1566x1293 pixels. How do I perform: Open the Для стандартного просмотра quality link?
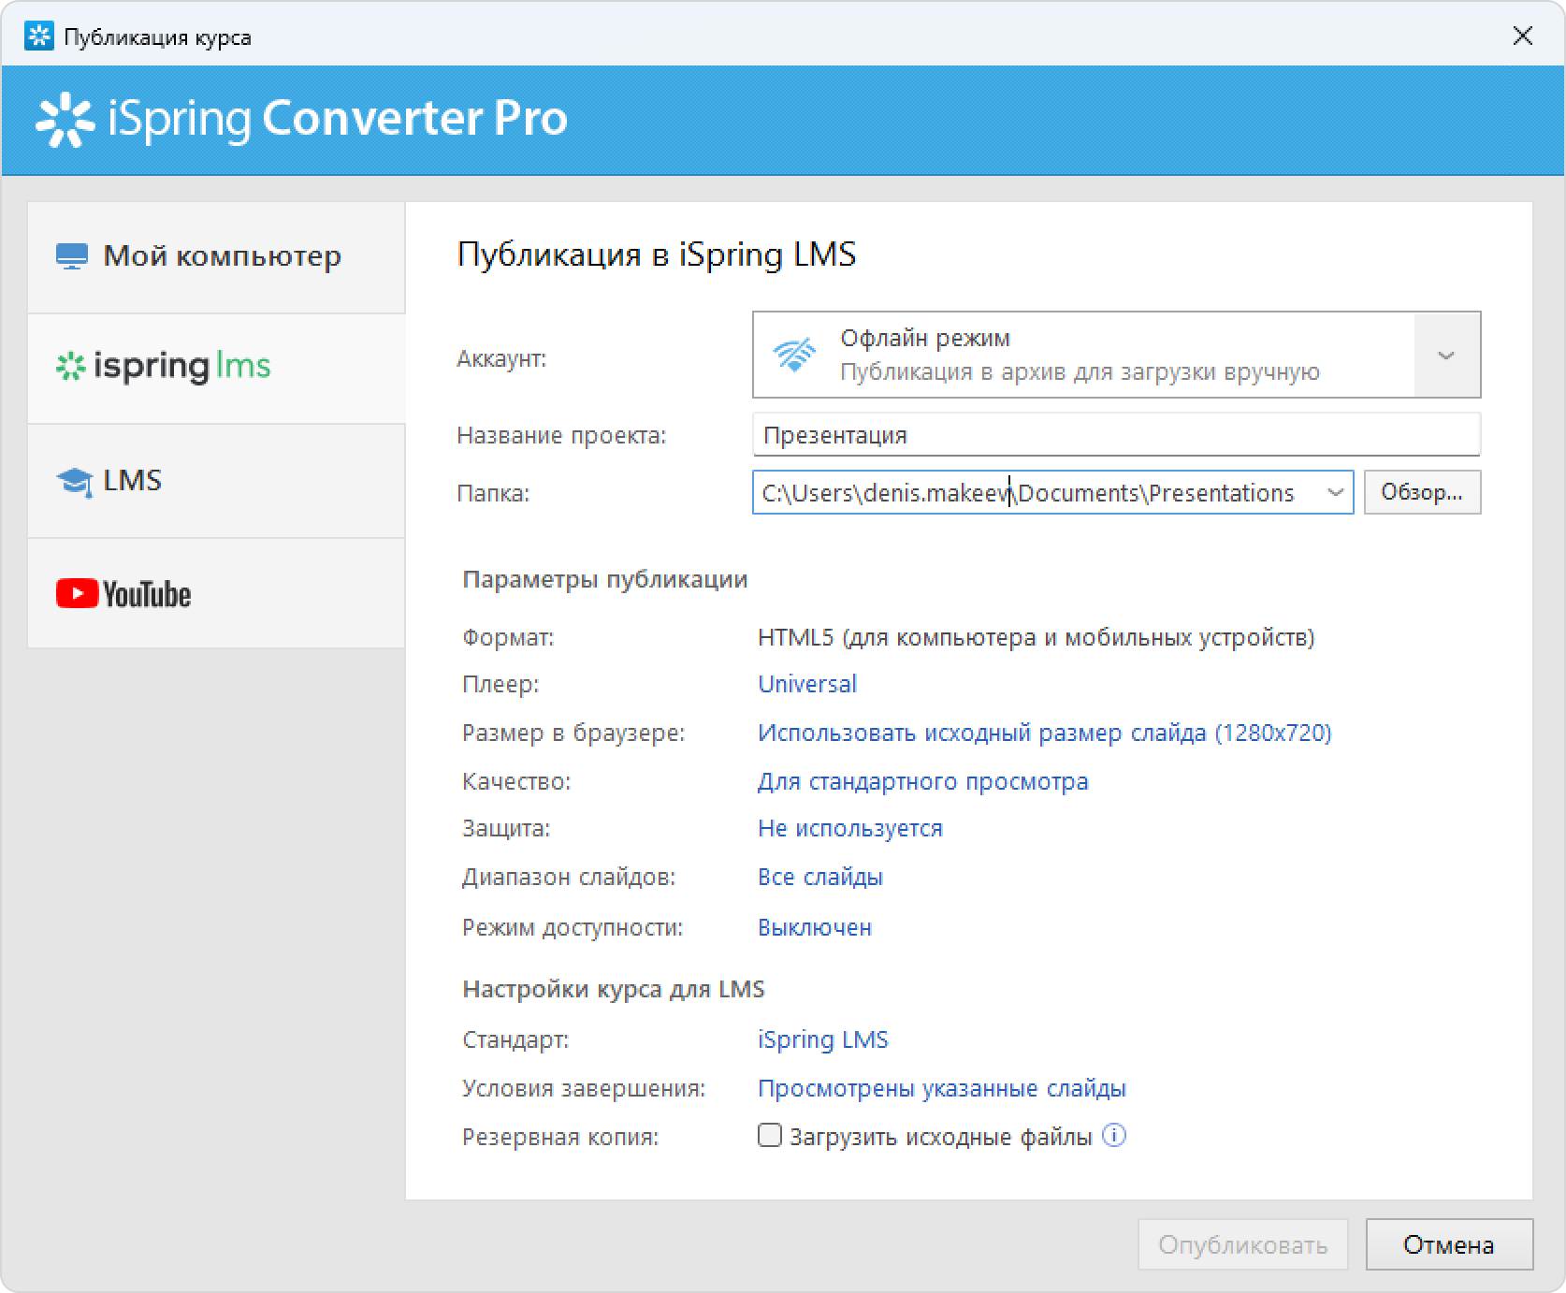[923, 781]
